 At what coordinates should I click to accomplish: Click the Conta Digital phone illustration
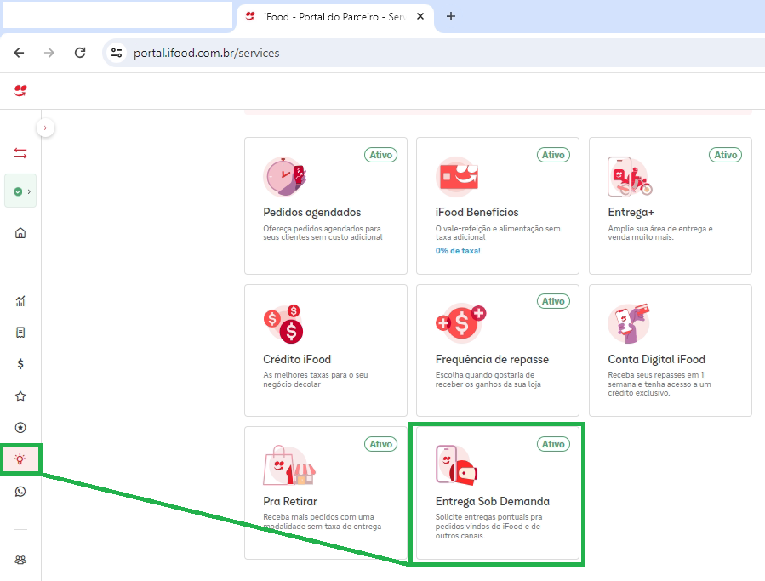click(629, 323)
